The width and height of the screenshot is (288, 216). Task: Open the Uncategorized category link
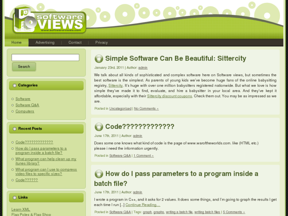[120, 109]
